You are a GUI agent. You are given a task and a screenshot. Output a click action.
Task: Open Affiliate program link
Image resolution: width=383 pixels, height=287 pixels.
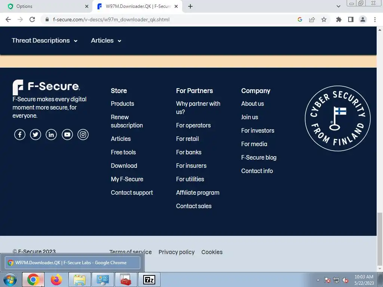(x=198, y=192)
